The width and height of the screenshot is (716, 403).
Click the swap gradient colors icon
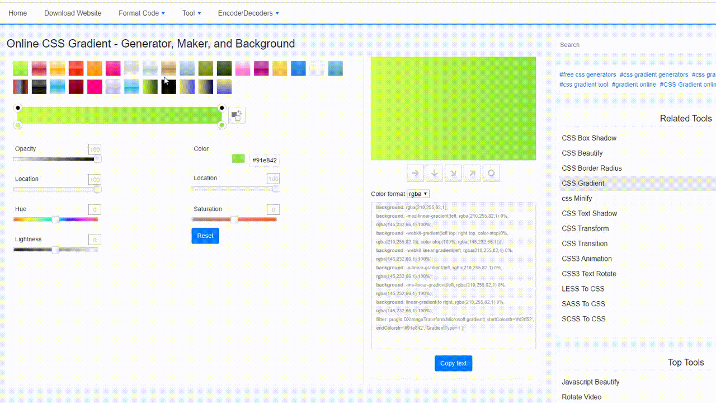coord(237,115)
